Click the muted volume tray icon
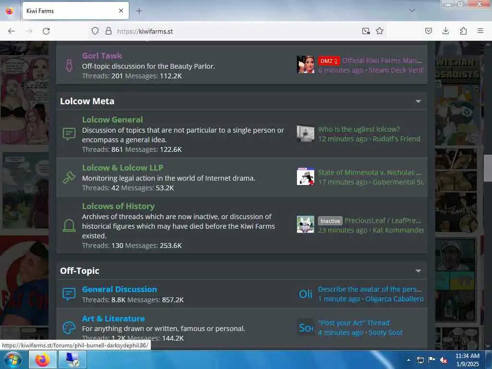Viewport: 492px width, 369px height. coord(443,360)
